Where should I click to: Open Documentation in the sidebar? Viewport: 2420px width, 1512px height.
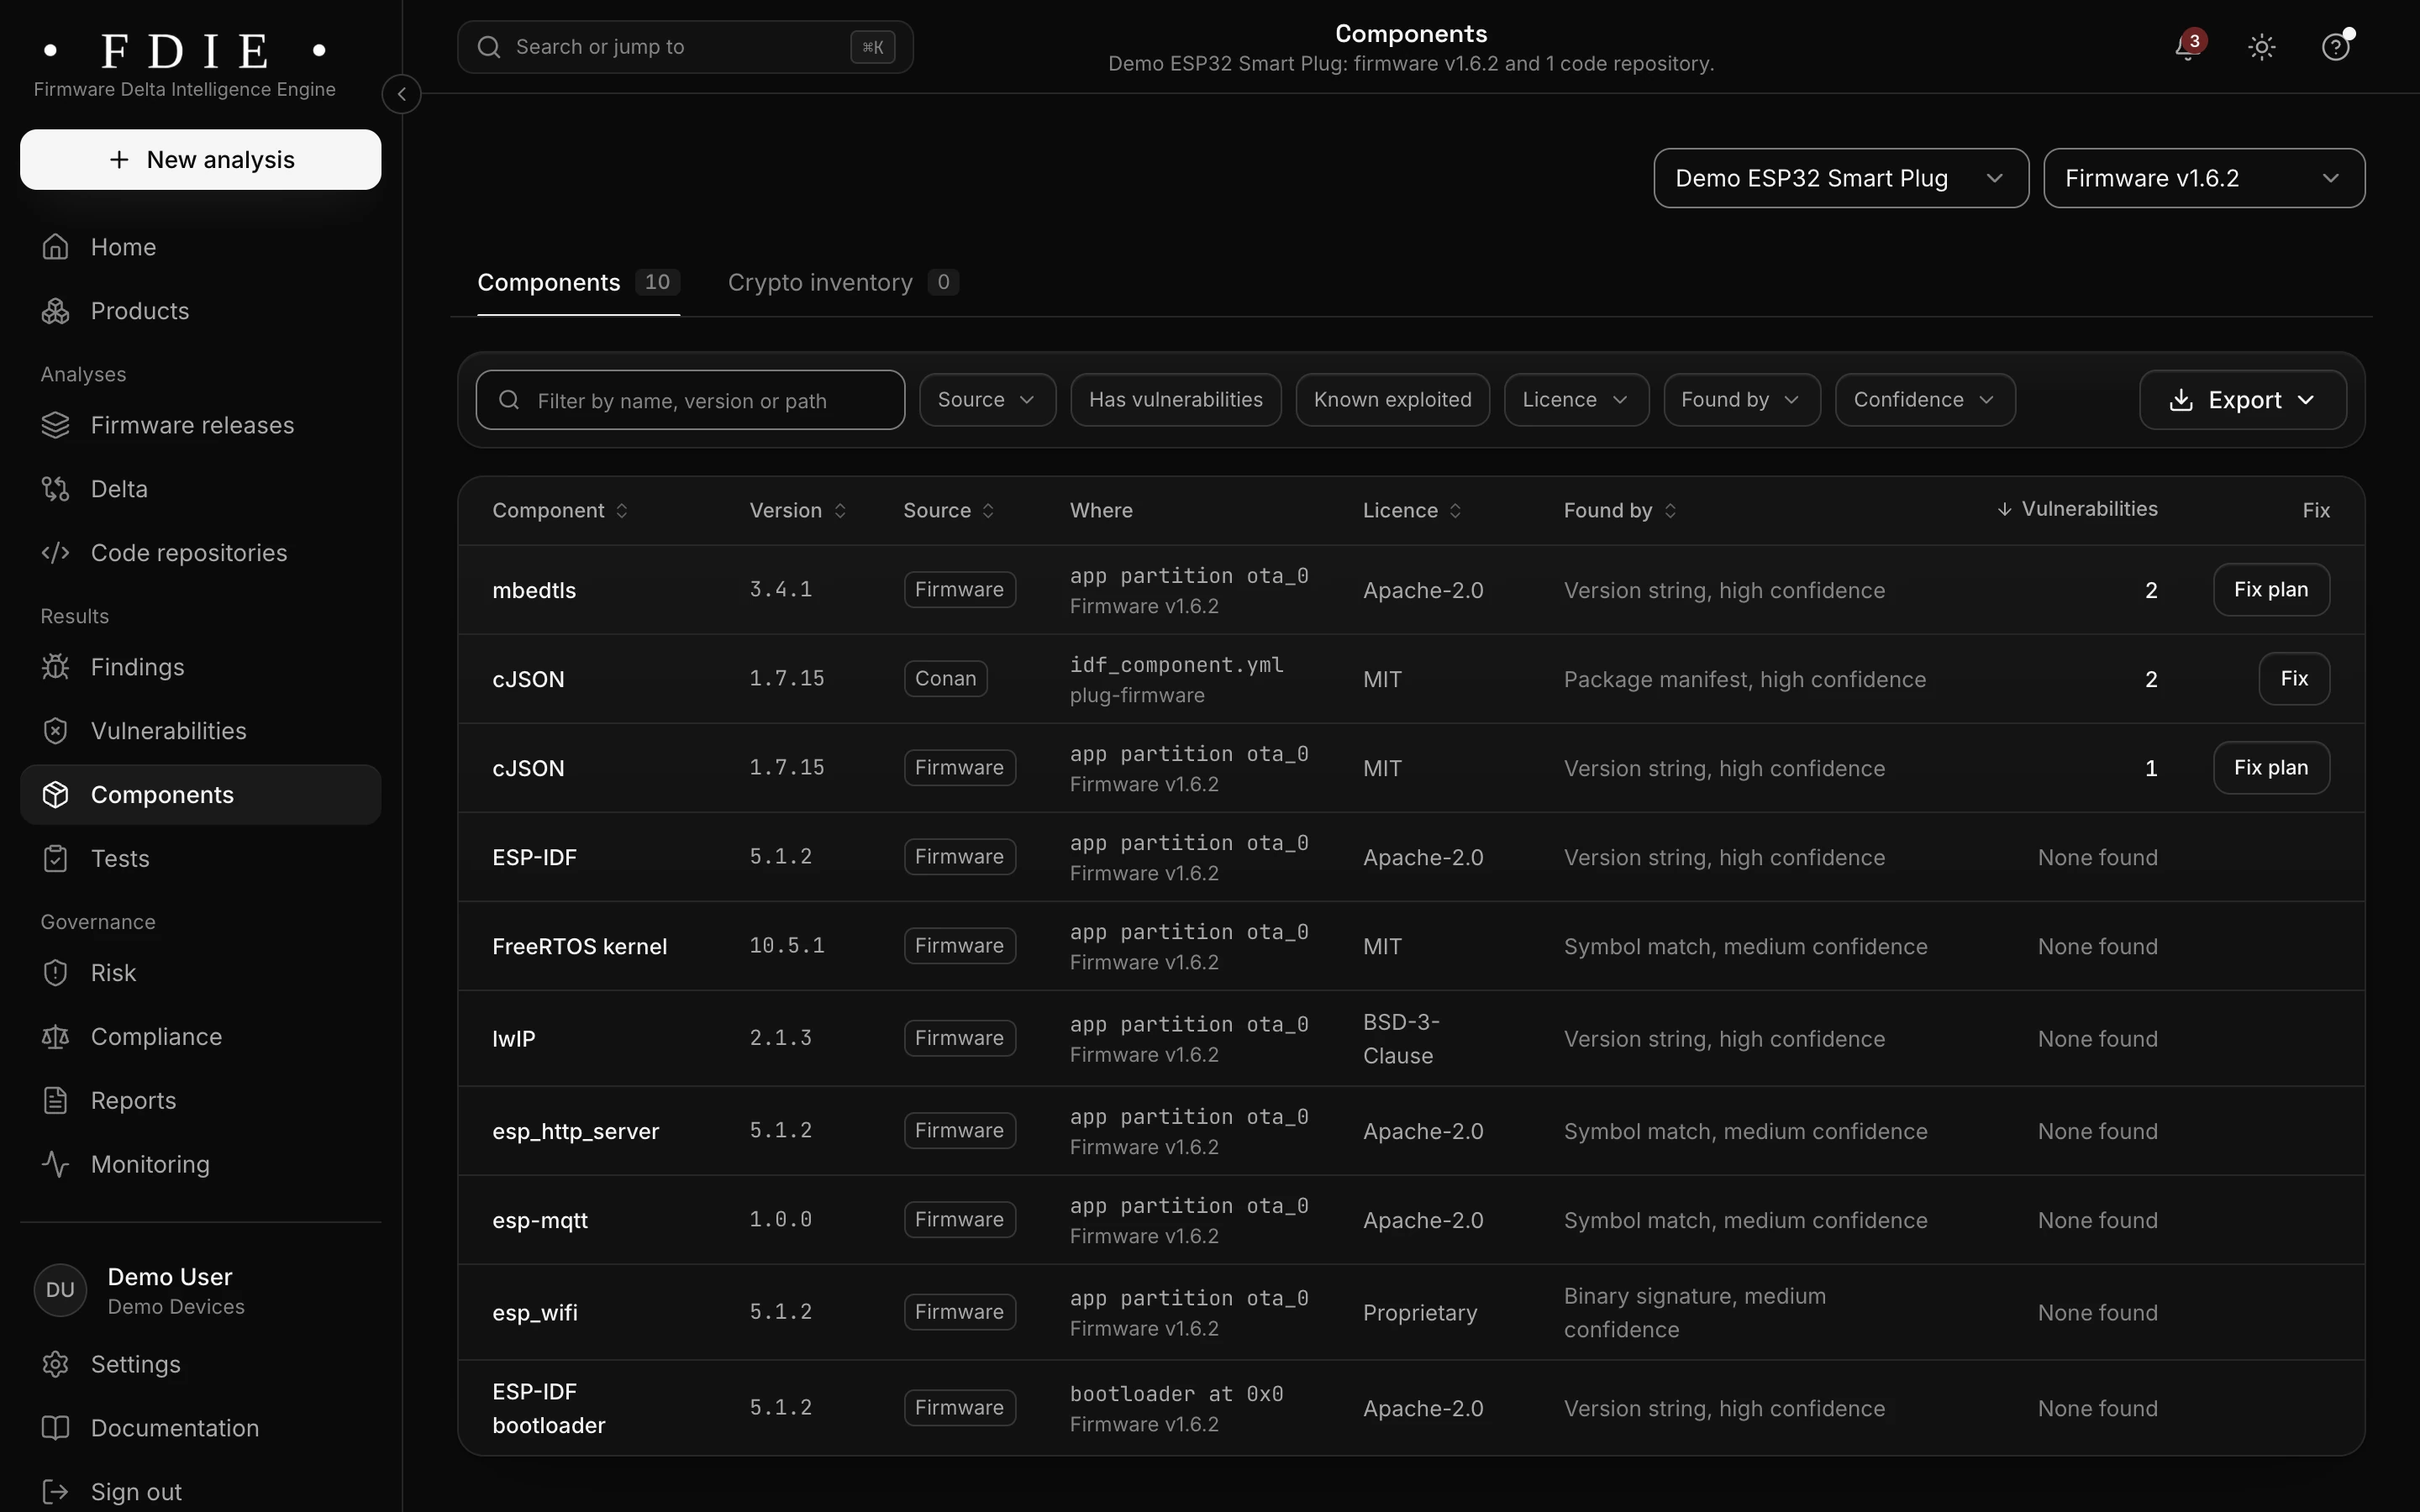(200, 1429)
